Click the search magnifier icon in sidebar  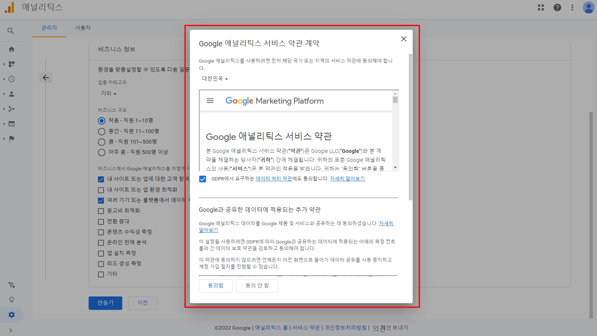coord(11,31)
